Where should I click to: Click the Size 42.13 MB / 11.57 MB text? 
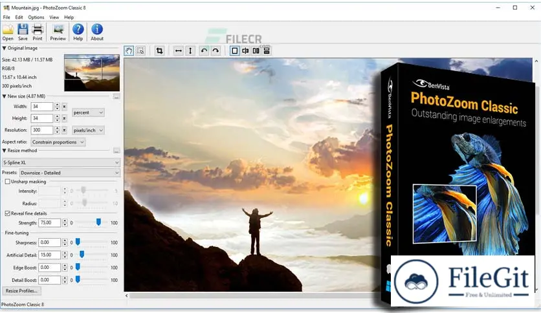tap(27, 59)
